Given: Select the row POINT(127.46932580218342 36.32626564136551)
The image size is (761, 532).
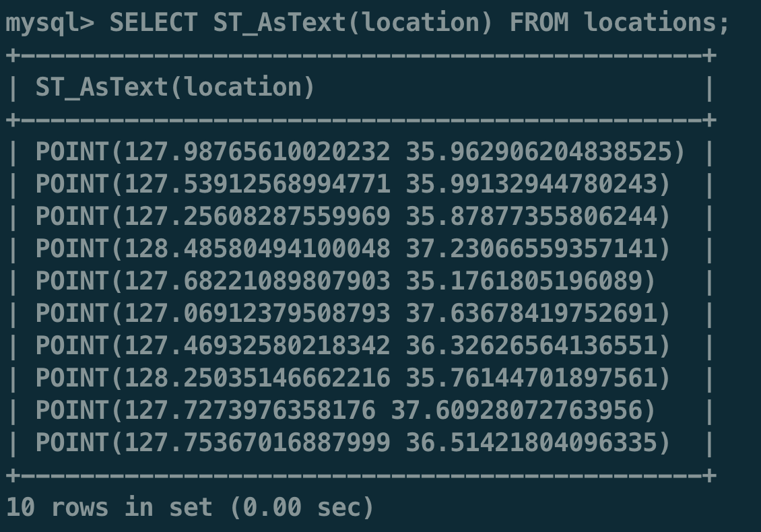Looking at the screenshot, I should 353,345.
